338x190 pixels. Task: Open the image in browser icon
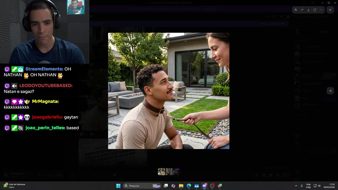(315, 10)
